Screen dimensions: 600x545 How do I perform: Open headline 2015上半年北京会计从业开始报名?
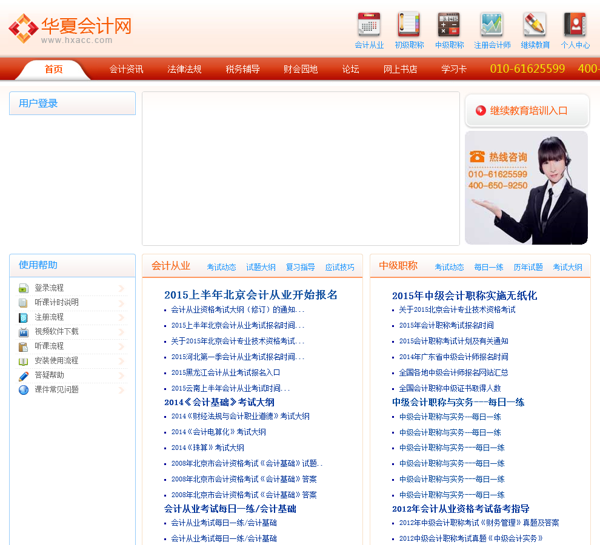[251, 295]
